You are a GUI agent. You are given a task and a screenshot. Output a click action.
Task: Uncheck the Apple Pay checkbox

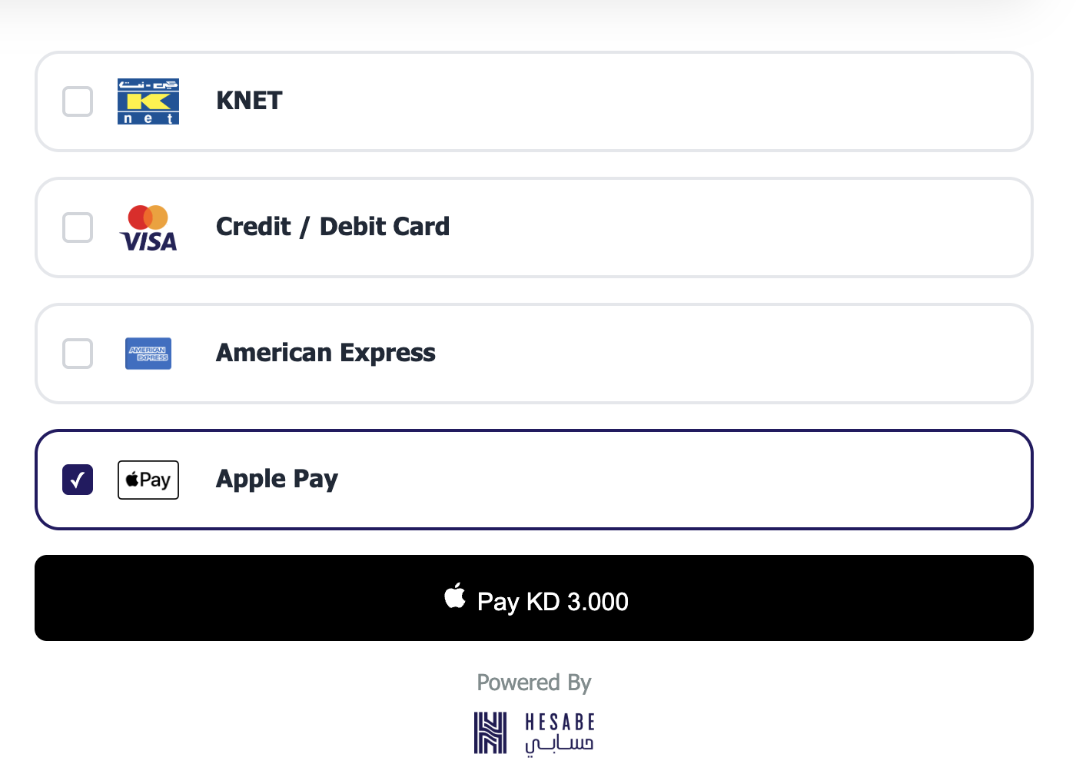click(x=78, y=480)
